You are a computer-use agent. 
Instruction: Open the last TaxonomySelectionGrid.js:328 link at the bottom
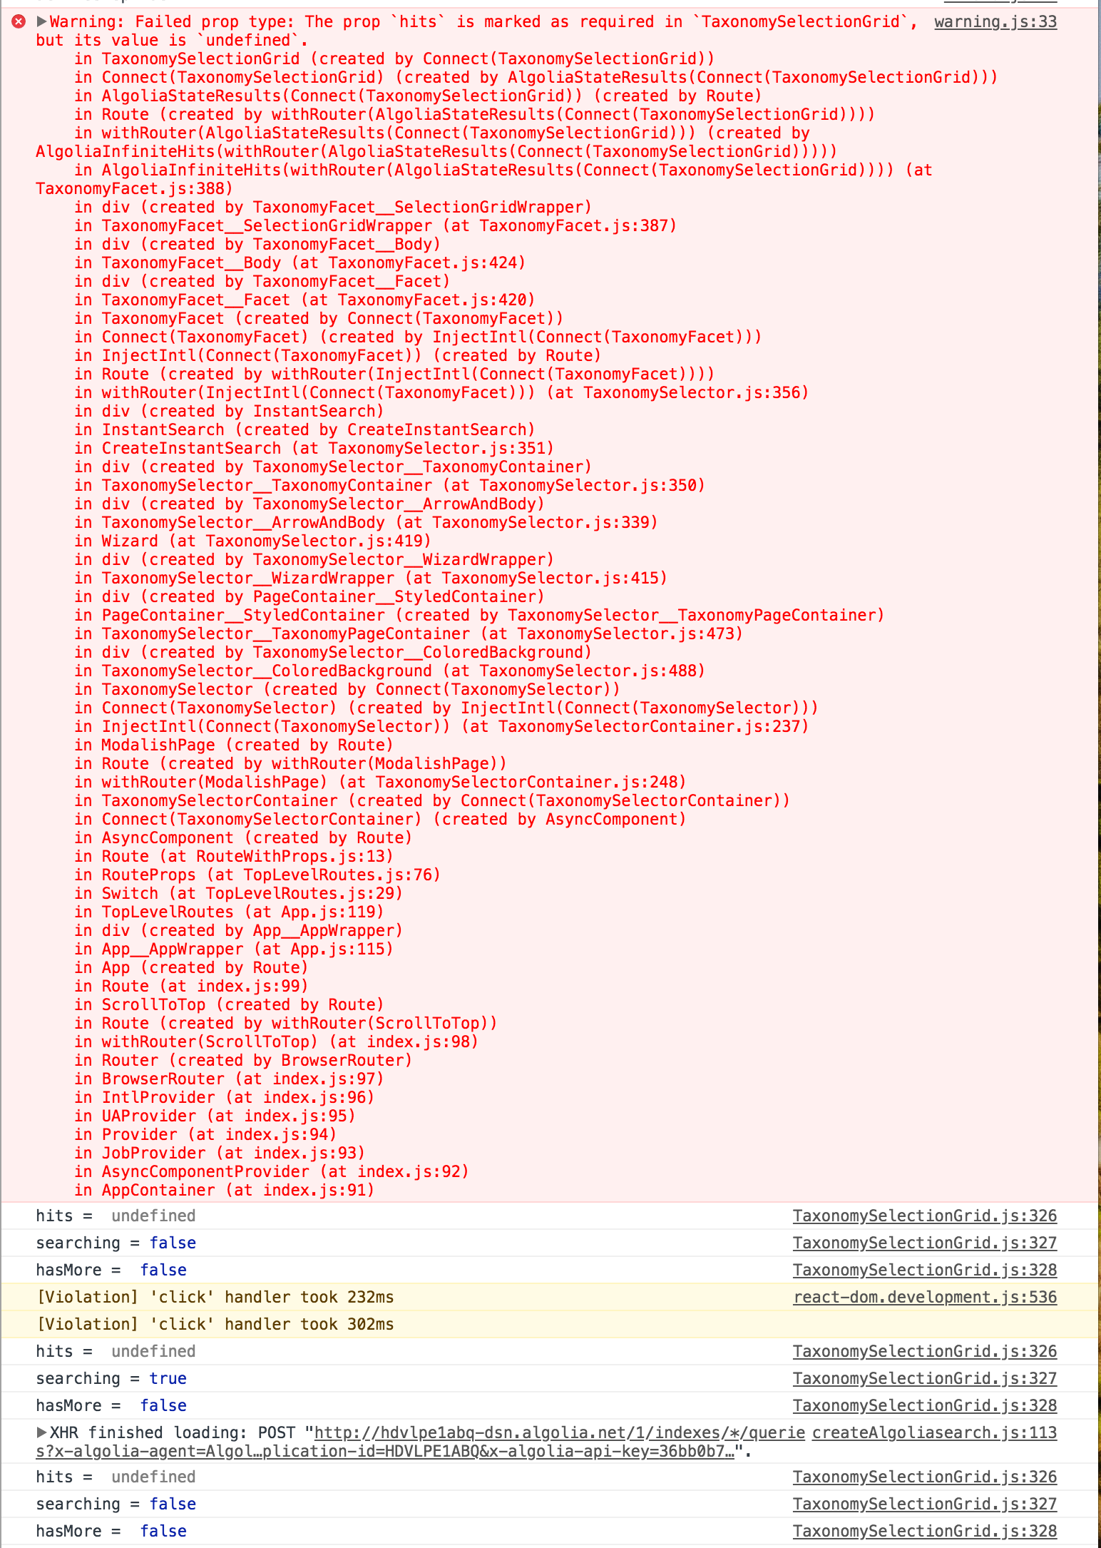point(925,1531)
